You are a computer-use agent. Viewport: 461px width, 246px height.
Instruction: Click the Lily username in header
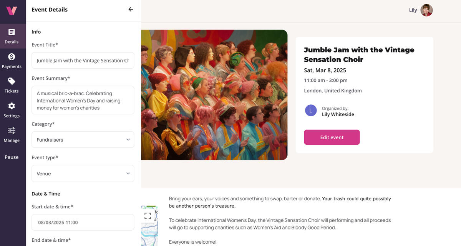coord(413,10)
